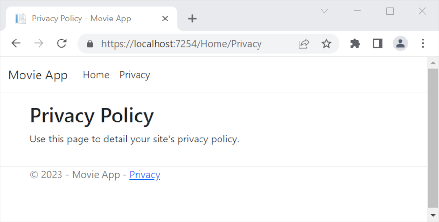Image resolution: width=439 pixels, height=222 pixels.
Task: Follow the footer Privacy link
Action: pyautogui.click(x=144, y=175)
